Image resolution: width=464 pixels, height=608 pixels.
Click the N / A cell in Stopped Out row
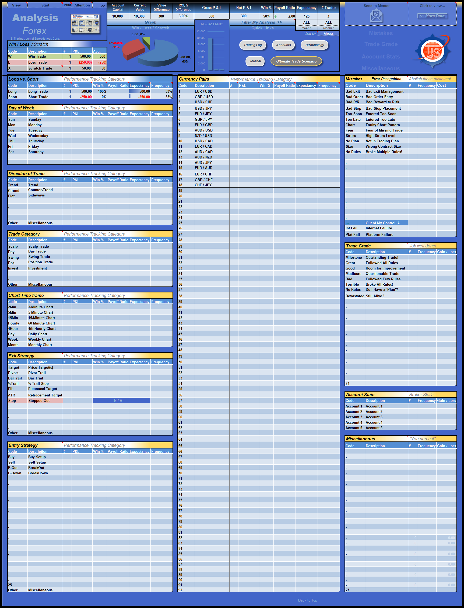(121, 400)
